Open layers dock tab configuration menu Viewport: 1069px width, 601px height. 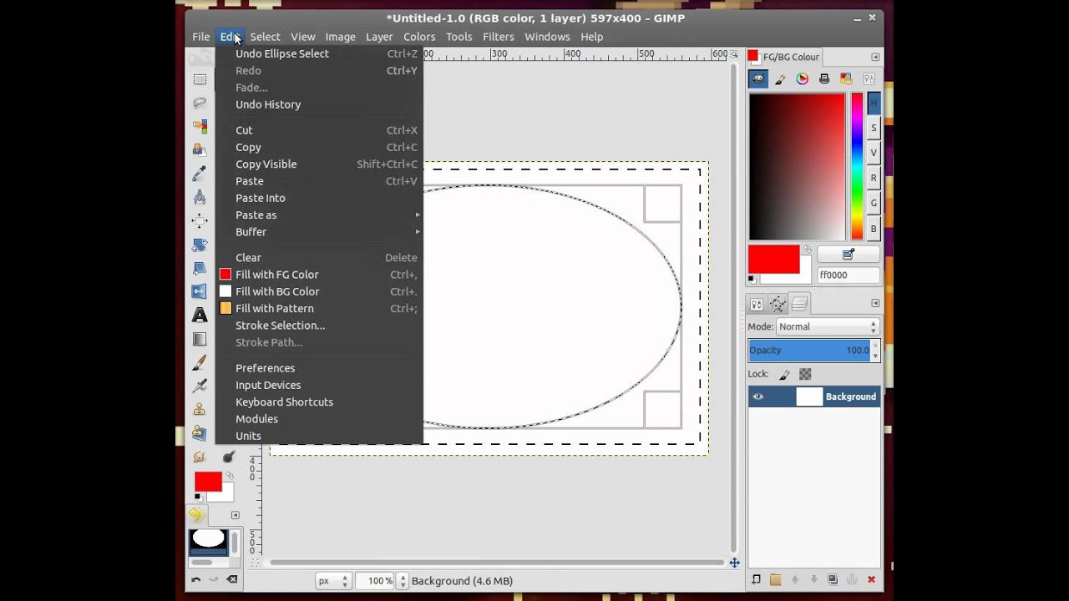[x=875, y=303]
